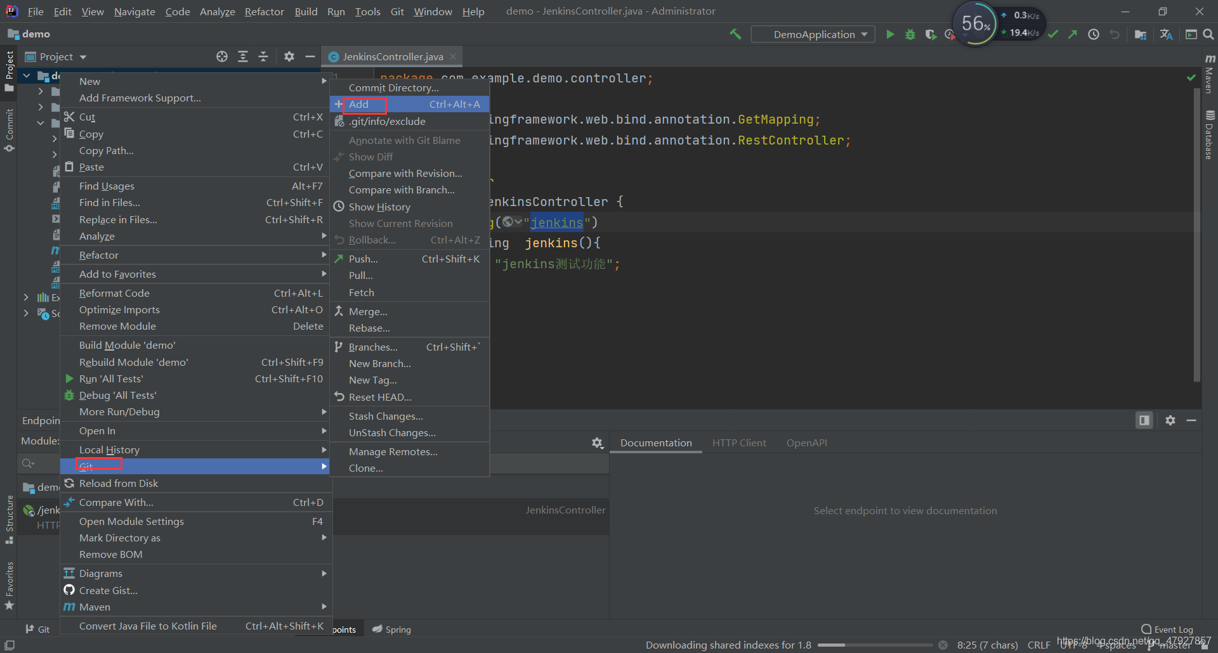Click the Select Opened File locate icon

pyautogui.click(x=222, y=56)
